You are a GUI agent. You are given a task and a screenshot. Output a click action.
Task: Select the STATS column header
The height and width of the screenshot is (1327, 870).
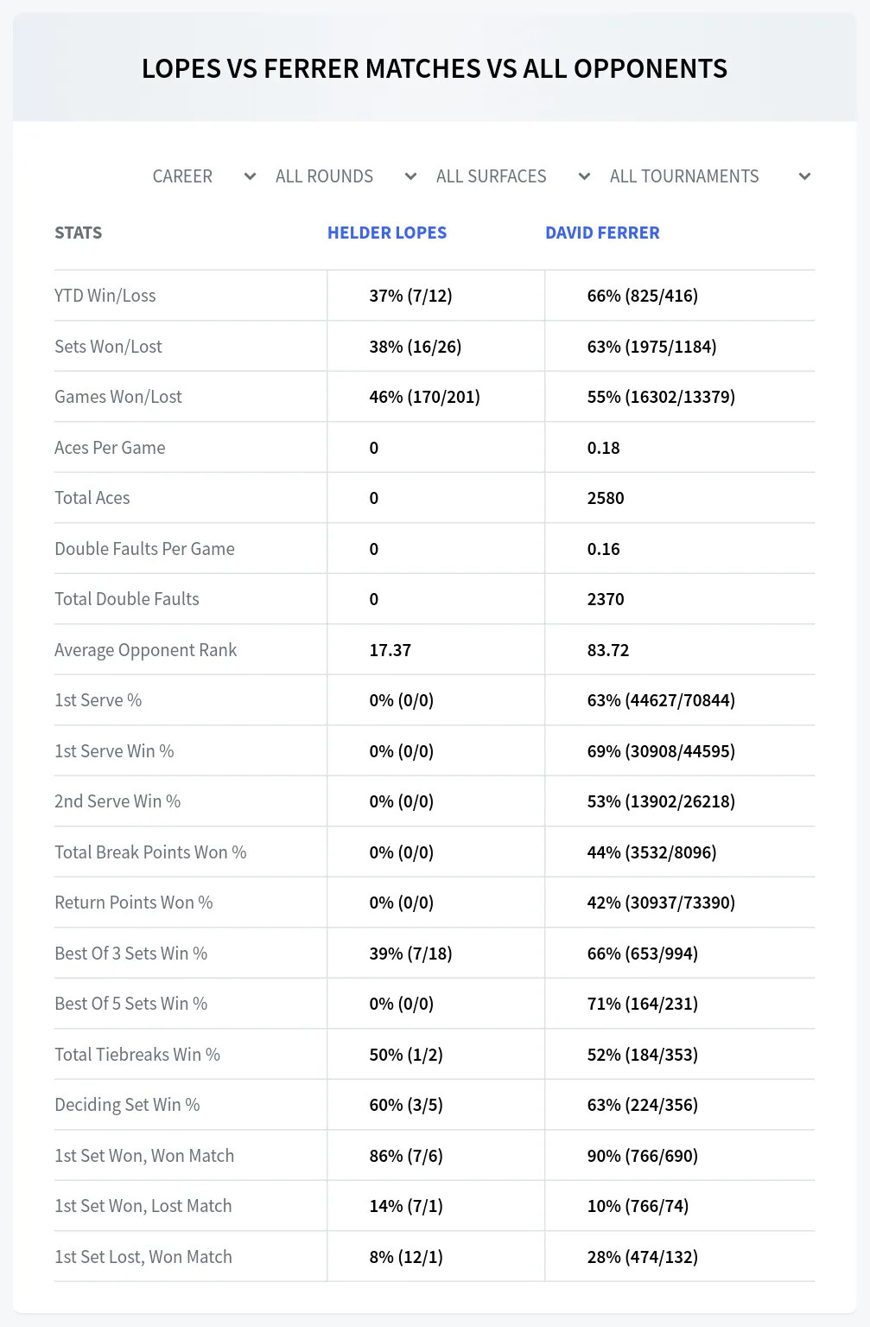[x=78, y=233]
